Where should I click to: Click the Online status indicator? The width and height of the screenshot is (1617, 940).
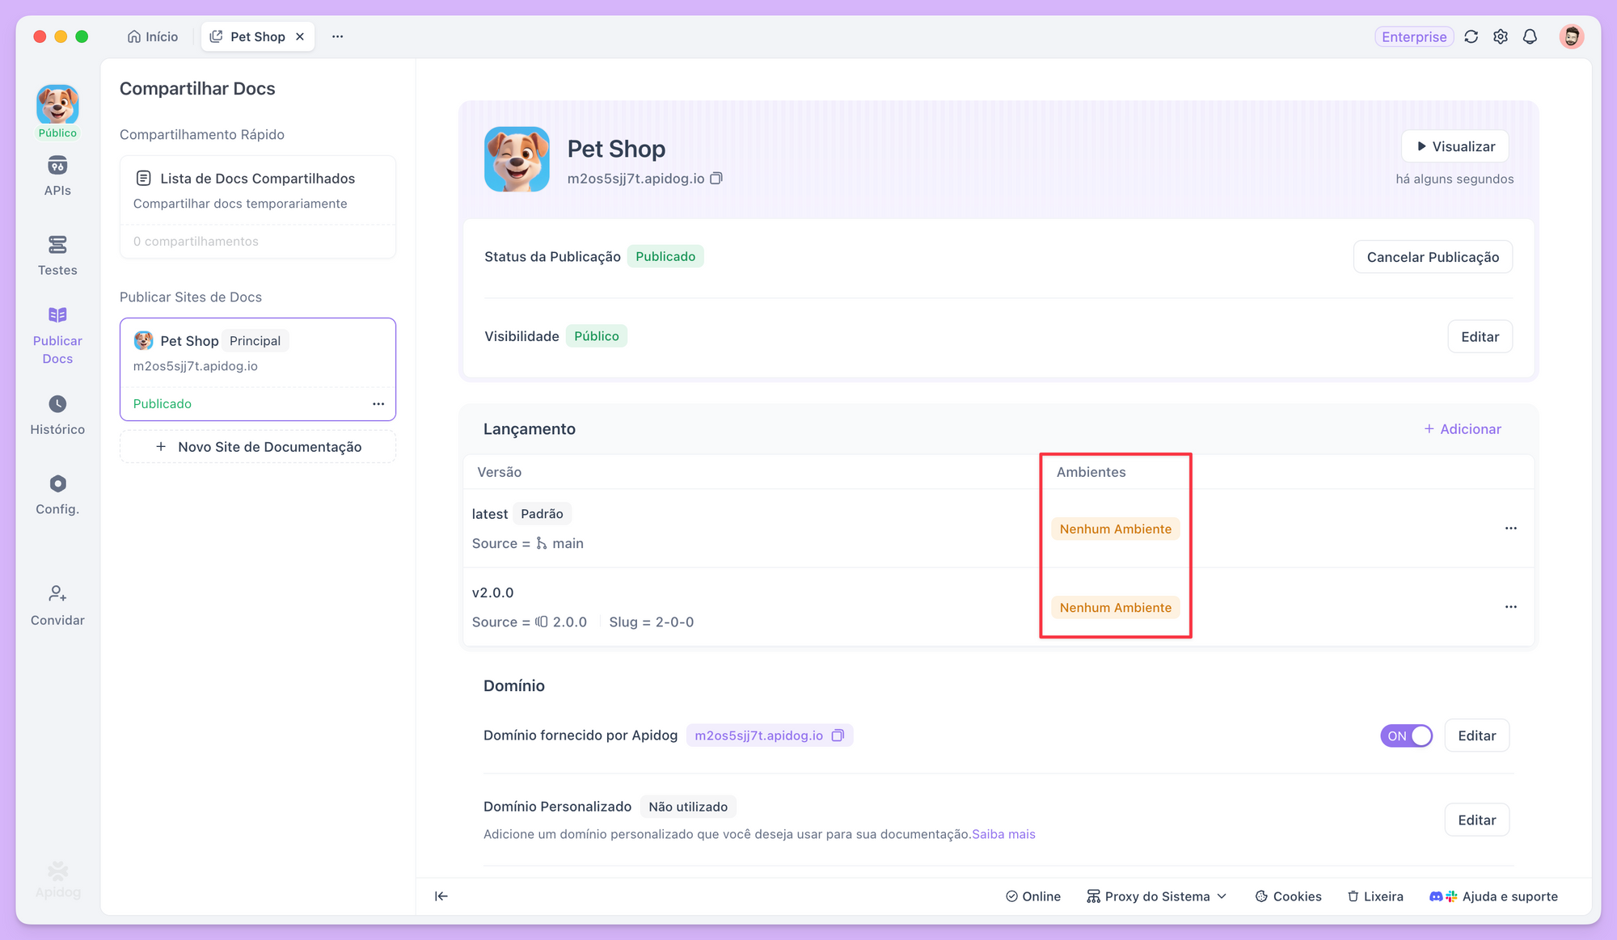1033,896
